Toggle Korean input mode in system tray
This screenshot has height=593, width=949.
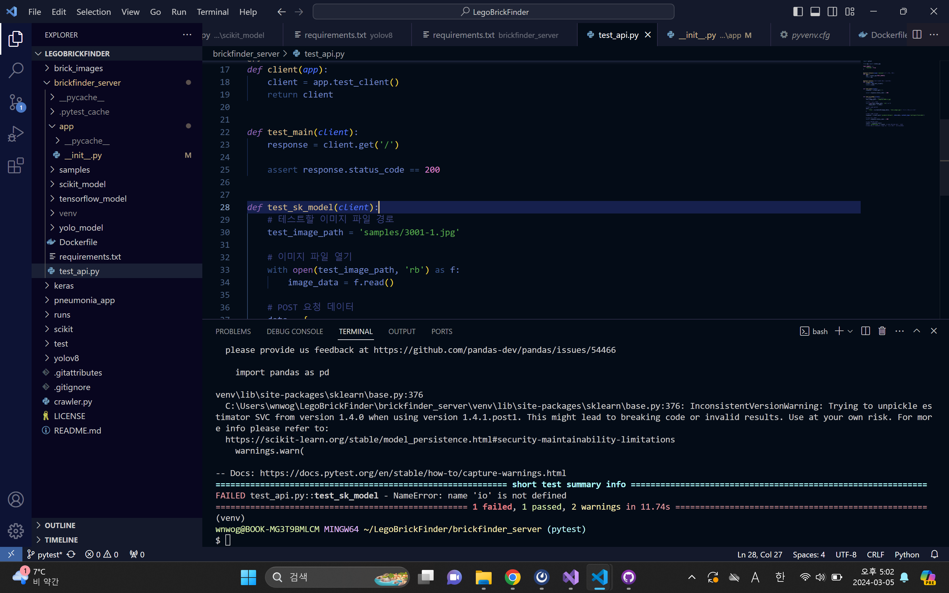click(x=780, y=577)
